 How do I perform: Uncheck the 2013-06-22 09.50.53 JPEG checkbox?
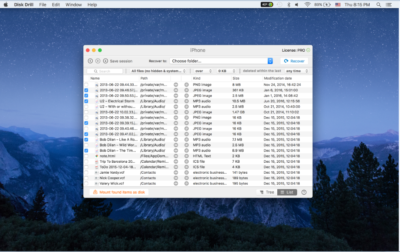pos(86,96)
